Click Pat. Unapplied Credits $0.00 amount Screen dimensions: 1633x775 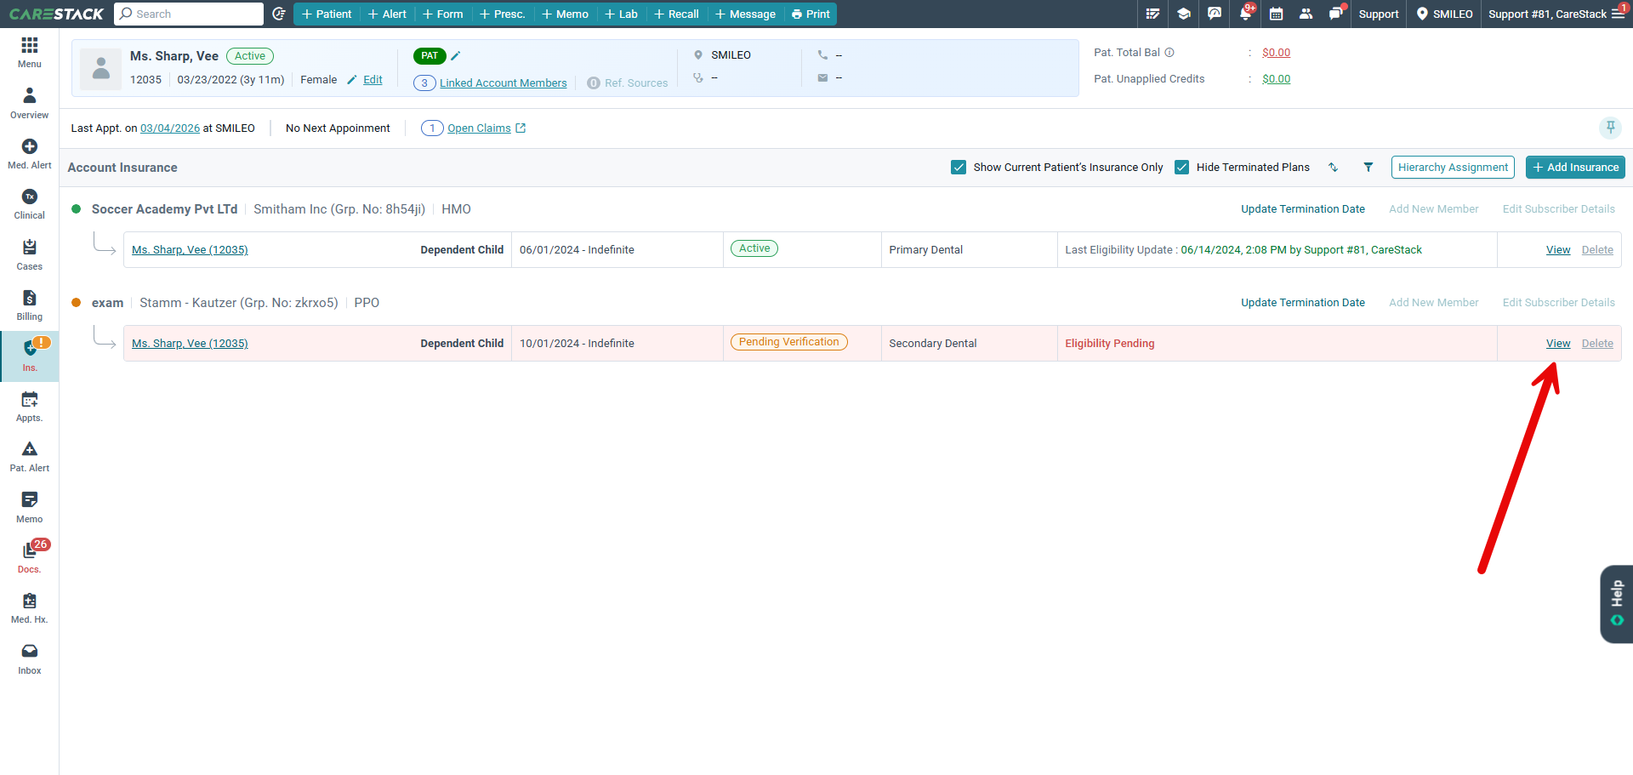(1276, 79)
